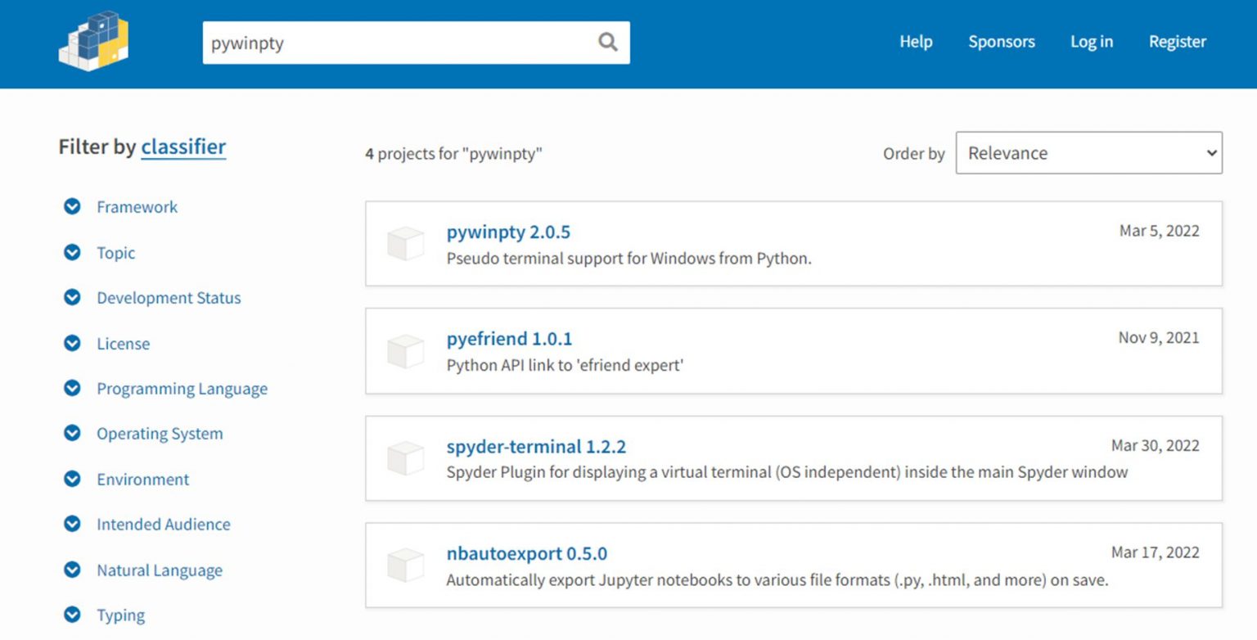
Task: Click the PyPI logo
Action: tap(92, 39)
